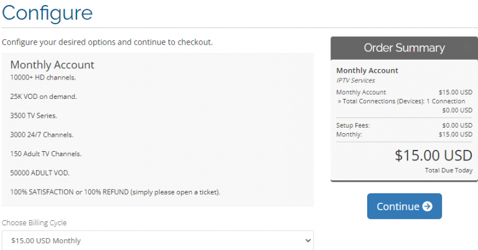Click the 3000 24/7 Channels line
This screenshot has width=478, height=250.
(42, 134)
